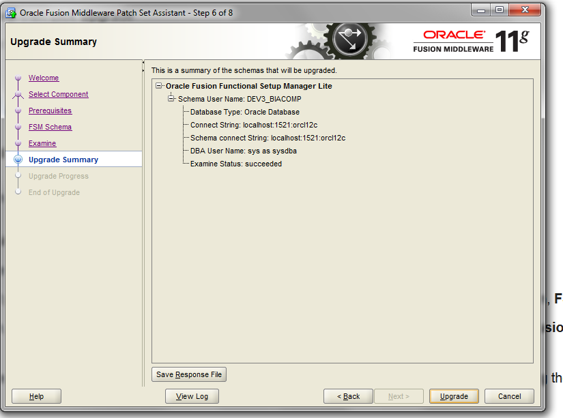Image resolution: width=563 pixels, height=418 pixels.
Task: Minimize the Patch Set Assistant window
Action: point(481,10)
